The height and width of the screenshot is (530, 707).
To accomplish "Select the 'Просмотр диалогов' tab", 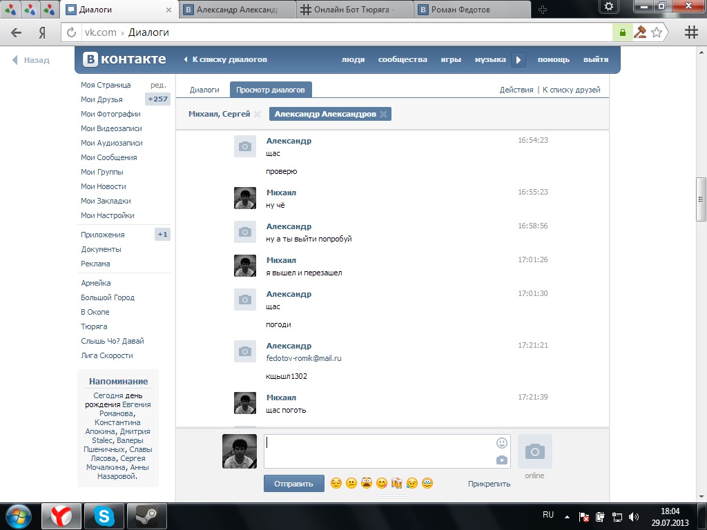I will click(271, 90).
